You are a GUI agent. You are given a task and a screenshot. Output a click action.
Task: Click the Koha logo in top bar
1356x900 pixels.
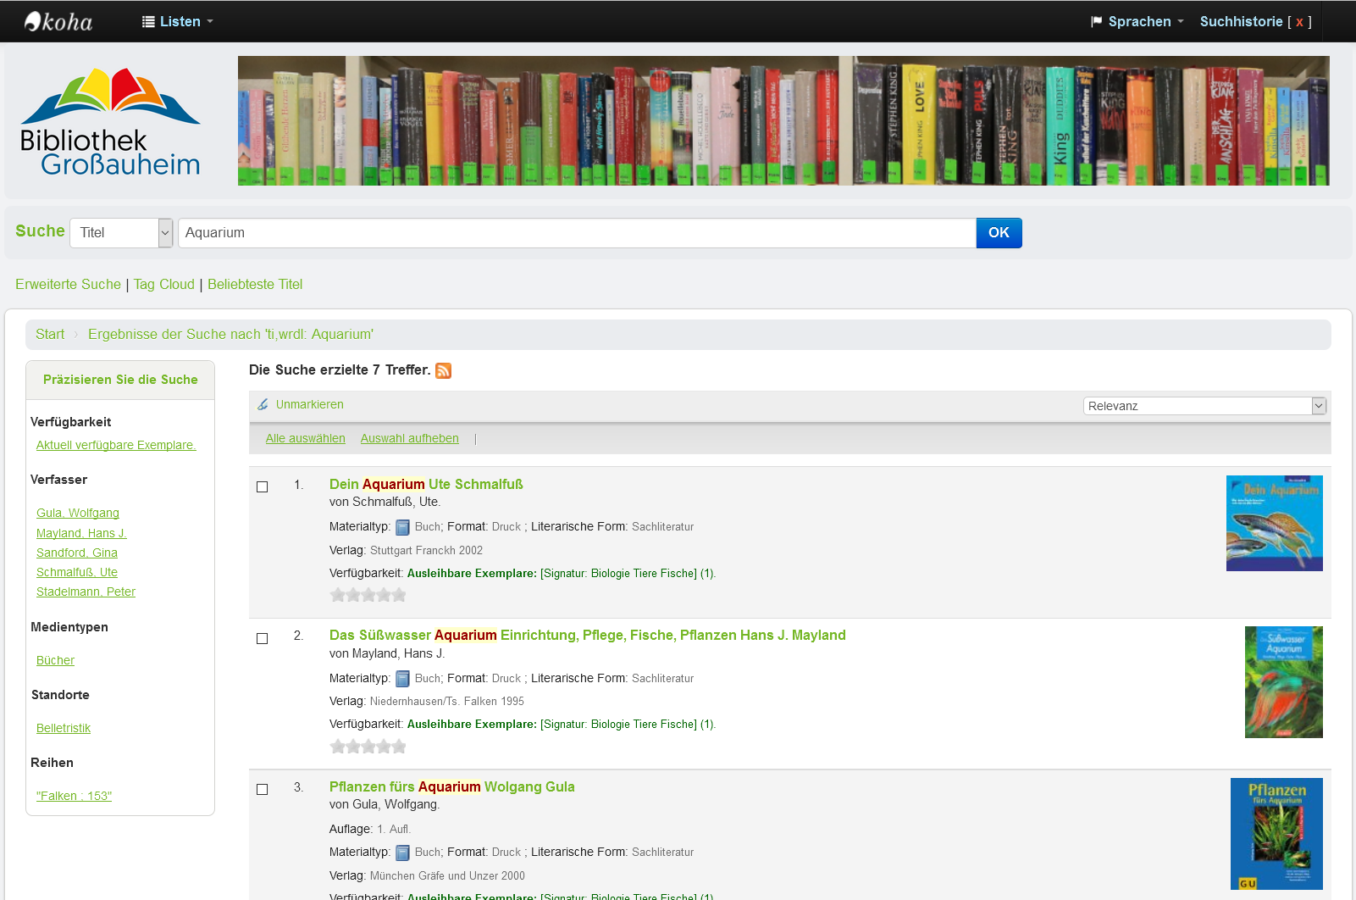pyautogui.click(x=58, y=21)
